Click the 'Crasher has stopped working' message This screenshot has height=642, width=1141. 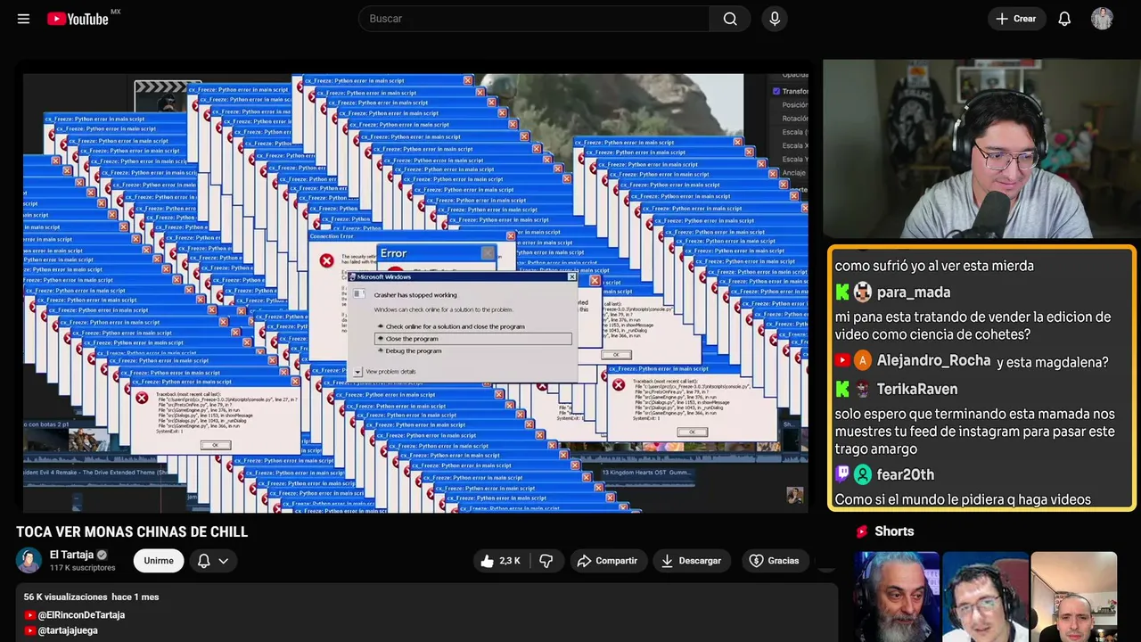[x=415, y=295]
